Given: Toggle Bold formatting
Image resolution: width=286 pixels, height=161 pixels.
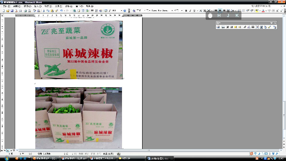Looking at the screenshot, I should tap(186, 11).
